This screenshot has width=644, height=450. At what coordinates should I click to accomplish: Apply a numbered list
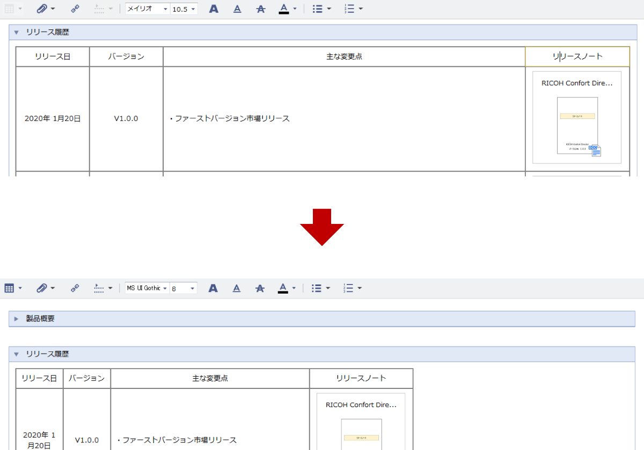(x=349, y=8)
